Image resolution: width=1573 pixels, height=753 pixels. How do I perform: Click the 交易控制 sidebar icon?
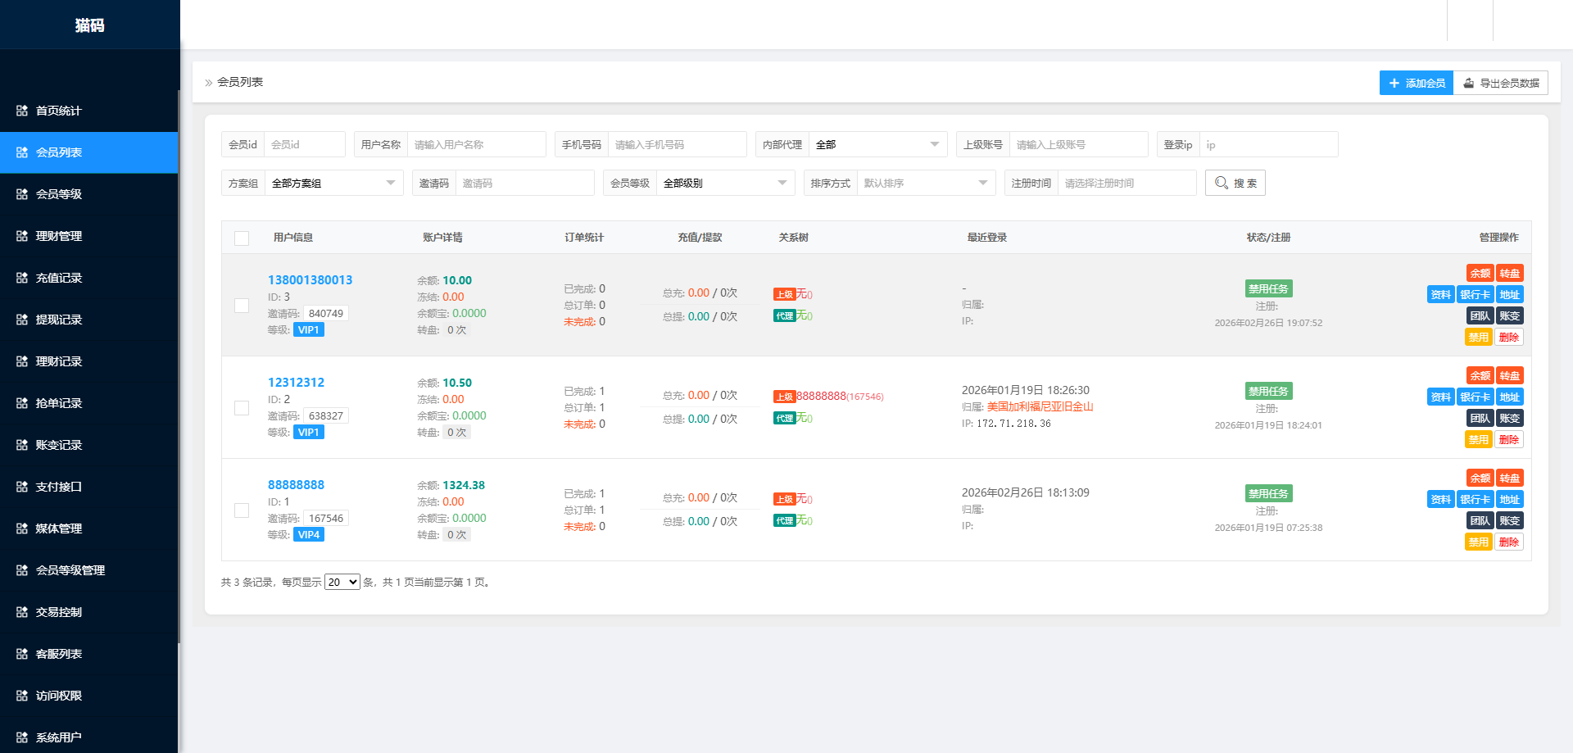pyautogui.click(x=22, y=612)
